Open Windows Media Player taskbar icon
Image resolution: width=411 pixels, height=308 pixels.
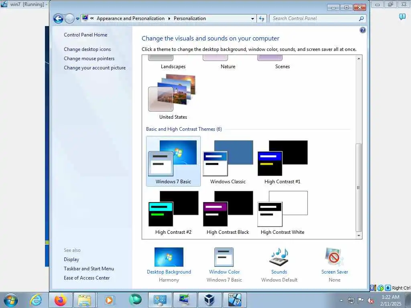pyautogui.click(x=109, y=300)
